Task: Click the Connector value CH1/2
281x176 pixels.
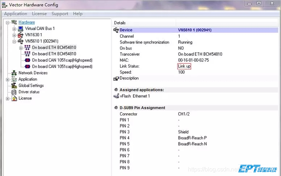Action: 184,114
